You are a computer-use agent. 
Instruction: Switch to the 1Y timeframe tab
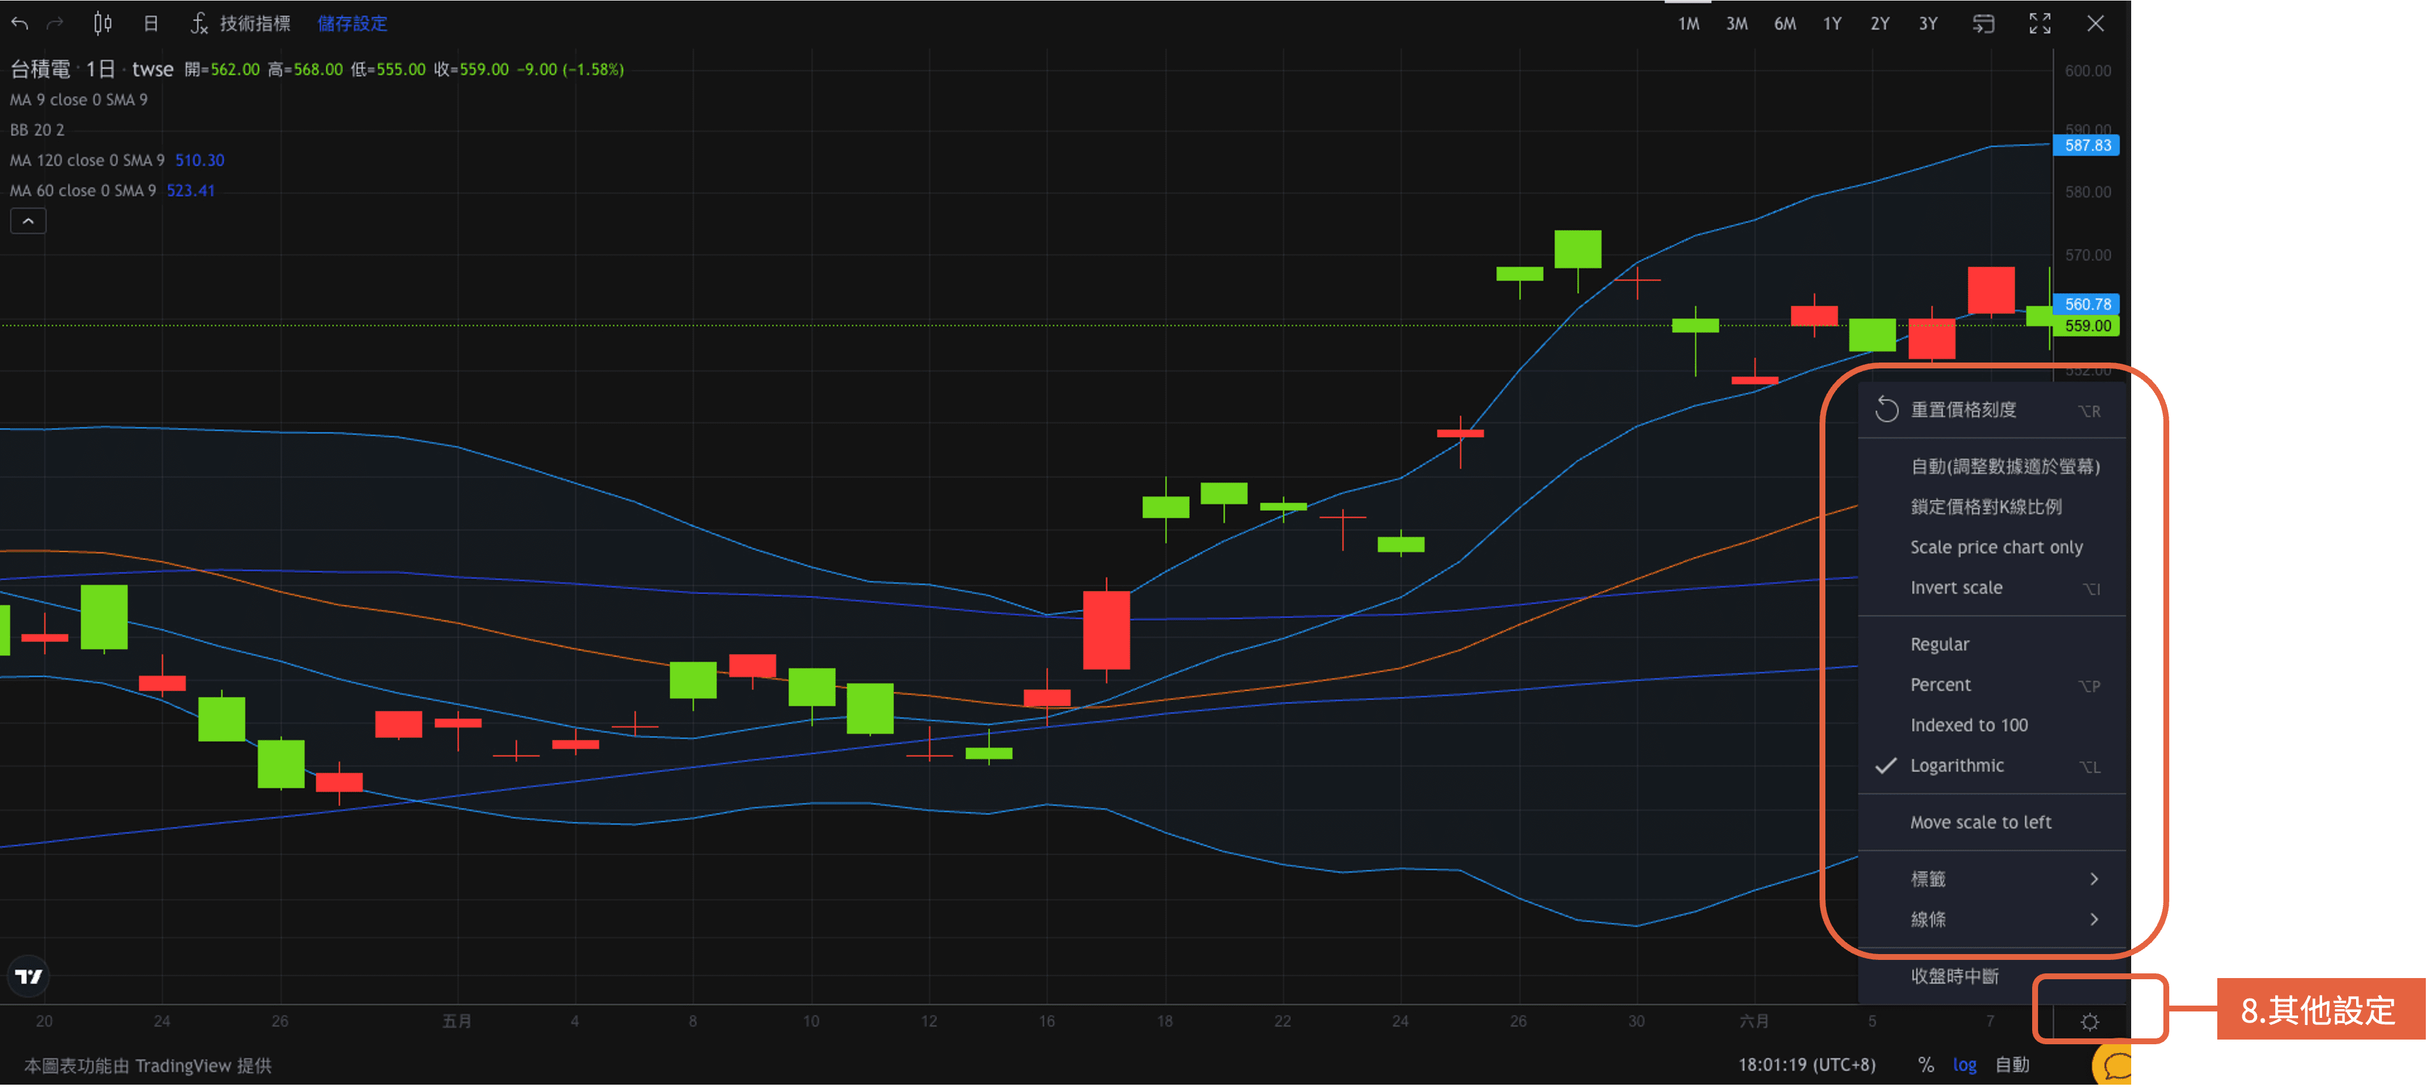pos(1834,23)
